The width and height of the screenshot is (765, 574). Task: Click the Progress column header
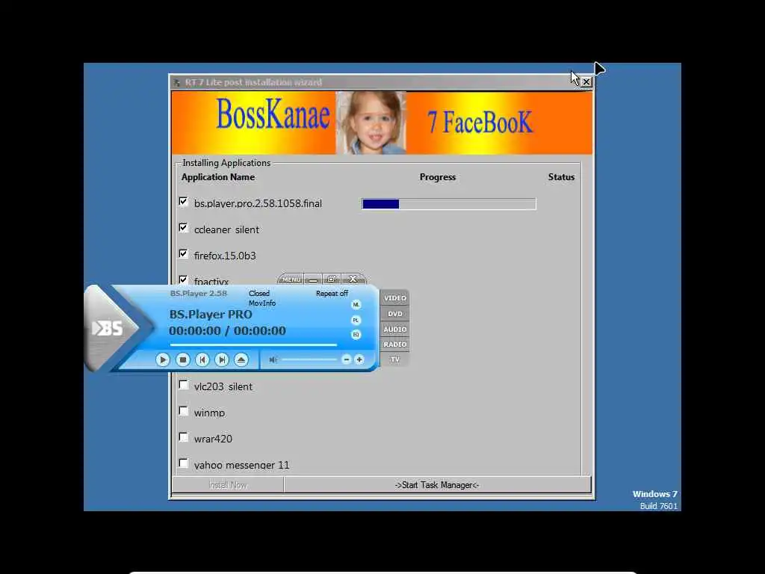pos(438,177)
